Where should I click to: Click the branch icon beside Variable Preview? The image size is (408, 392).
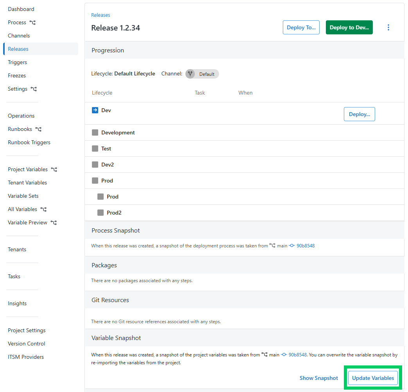[x=54, y=222]
